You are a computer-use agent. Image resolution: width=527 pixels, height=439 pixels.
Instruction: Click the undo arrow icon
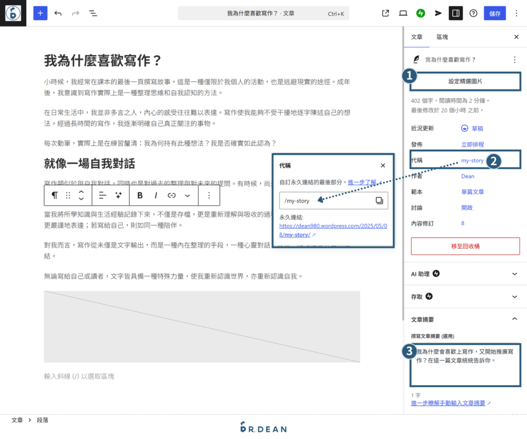coord(58,13)
